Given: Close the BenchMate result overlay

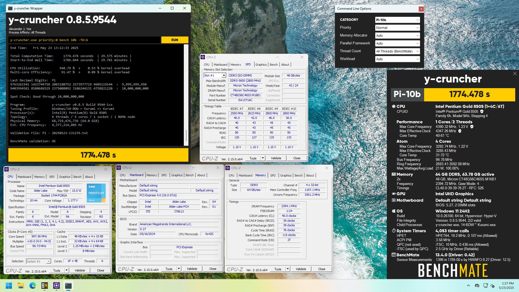Looking at the screenshot, I should point(515,74).
